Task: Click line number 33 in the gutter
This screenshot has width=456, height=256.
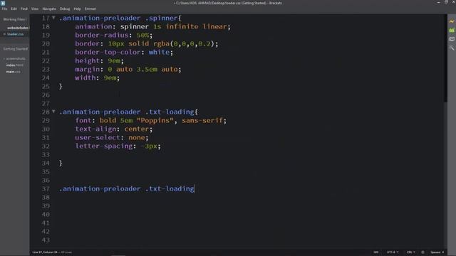Action: click(46, 155)
